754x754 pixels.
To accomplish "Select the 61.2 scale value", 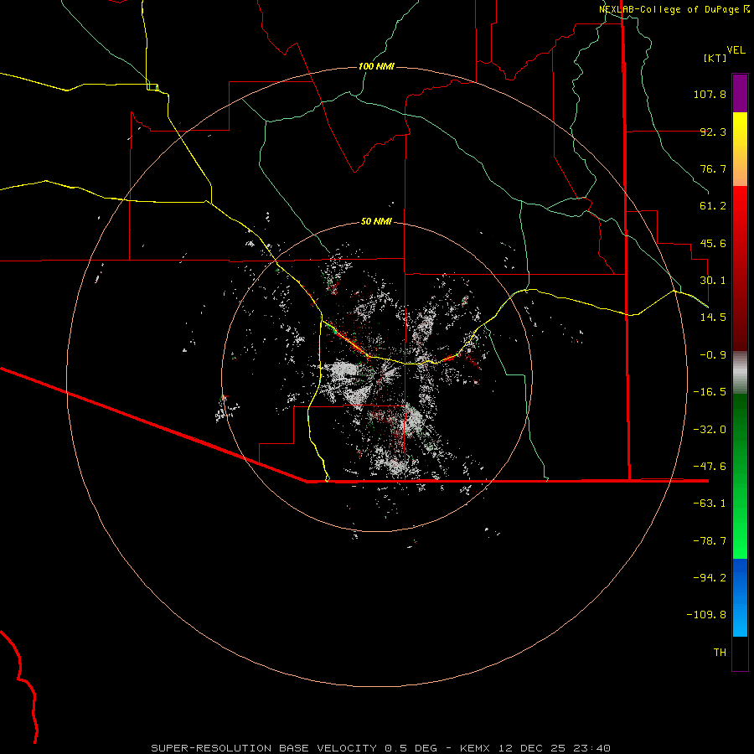I will 713,206.
